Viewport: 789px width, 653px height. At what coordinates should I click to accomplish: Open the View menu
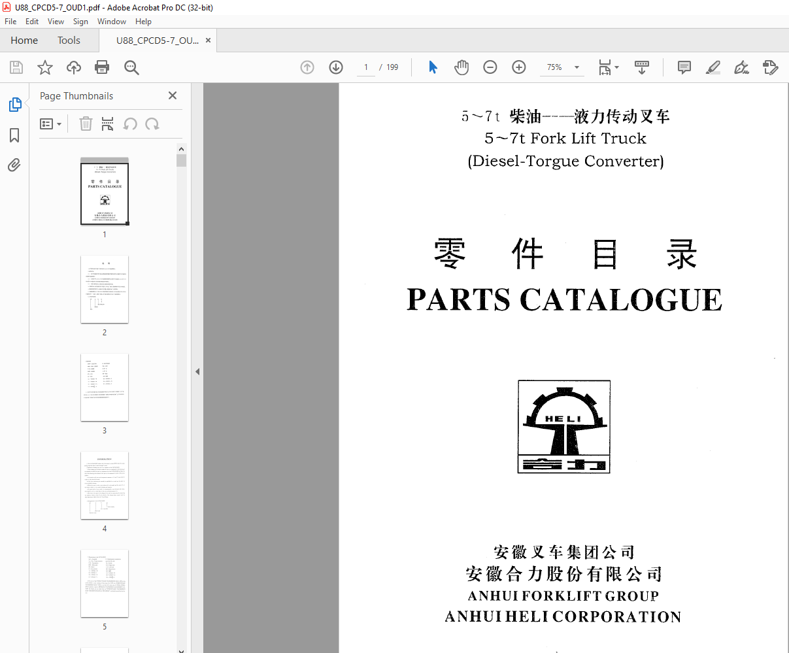point(56,22)
